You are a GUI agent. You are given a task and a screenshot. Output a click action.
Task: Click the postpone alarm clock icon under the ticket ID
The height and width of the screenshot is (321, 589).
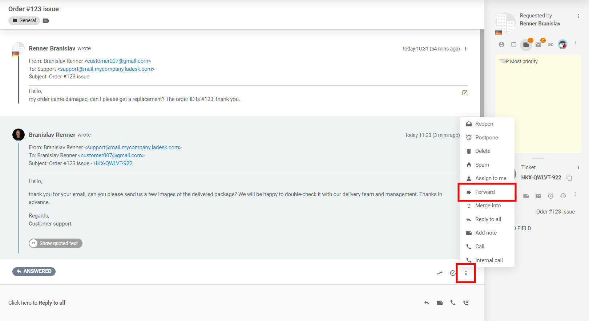[x=550, y=196]
